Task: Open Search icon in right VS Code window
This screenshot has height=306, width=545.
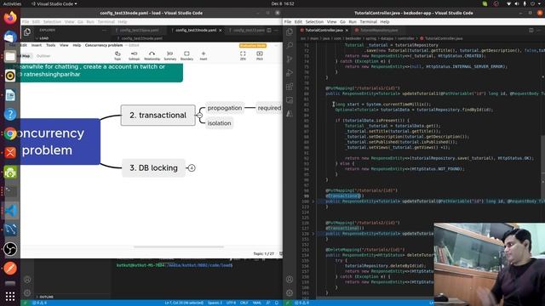Action: (x=290, y=45)
